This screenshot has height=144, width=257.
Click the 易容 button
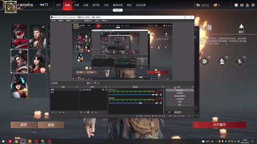point(51,125)
